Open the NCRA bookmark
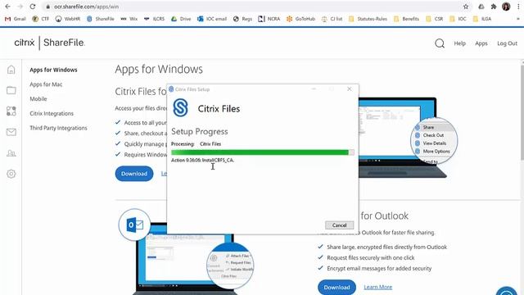Screen dimensions: 524x295 point(269,19)
